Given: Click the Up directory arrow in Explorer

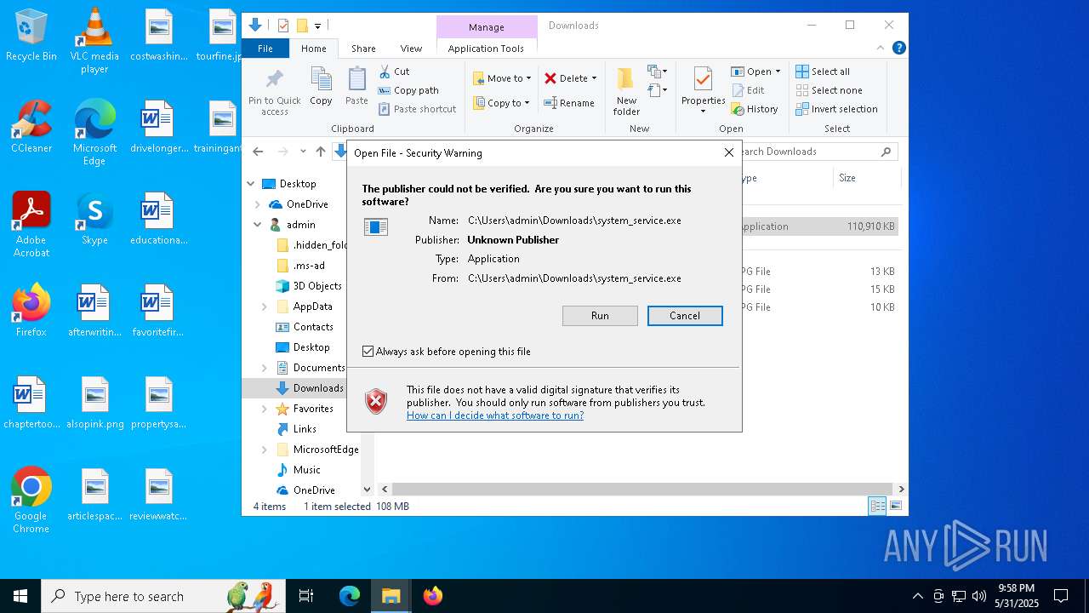Looking at the screenshot, I should click(x=320, y=152).
